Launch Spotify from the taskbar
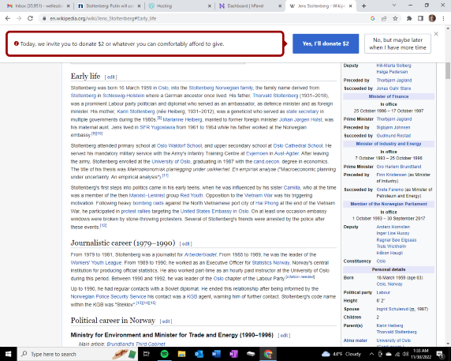Image resolution: width=451 pixels, height=361 pixels. pyautogui.click(x=164, y=354)
